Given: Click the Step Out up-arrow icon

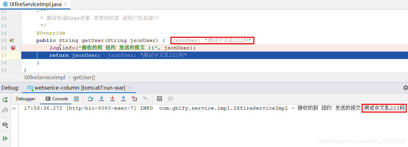Looking at the screenshot, I should (123, 98).
